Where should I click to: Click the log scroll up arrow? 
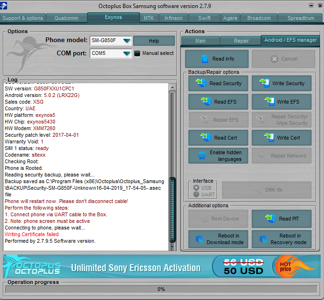coord(172,87)
